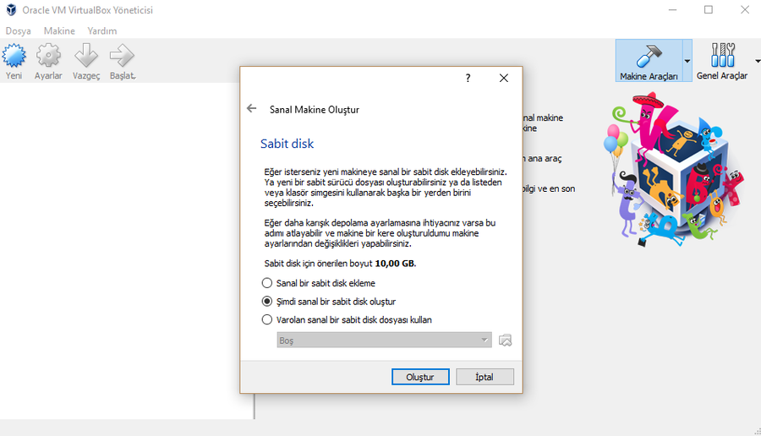Click the İptal button
The image size is (761, 436).
click(485, 377)
